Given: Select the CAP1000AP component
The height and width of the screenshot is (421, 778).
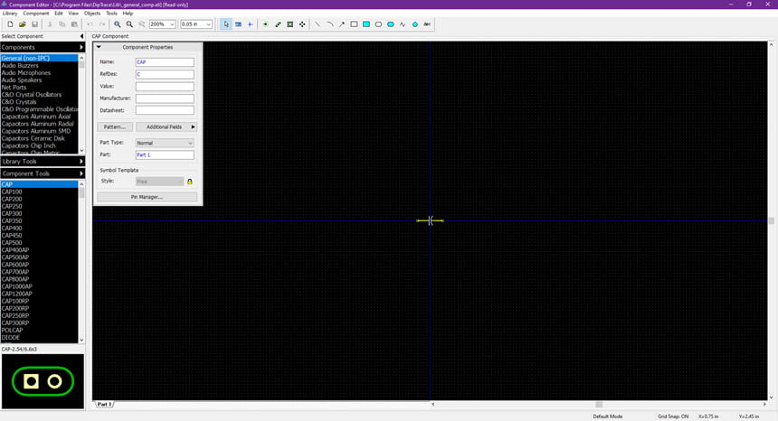Looking at the screenshot, I should click(x=39, y=286).
